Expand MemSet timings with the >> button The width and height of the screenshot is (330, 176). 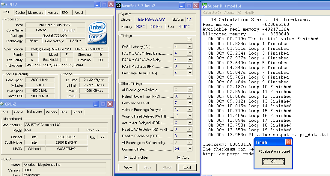tap(189, 39)
